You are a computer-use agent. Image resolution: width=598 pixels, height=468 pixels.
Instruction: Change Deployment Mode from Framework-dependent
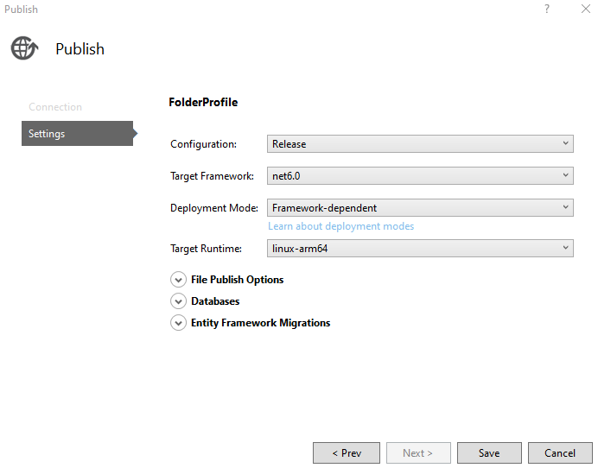click(x=420, y=208)
